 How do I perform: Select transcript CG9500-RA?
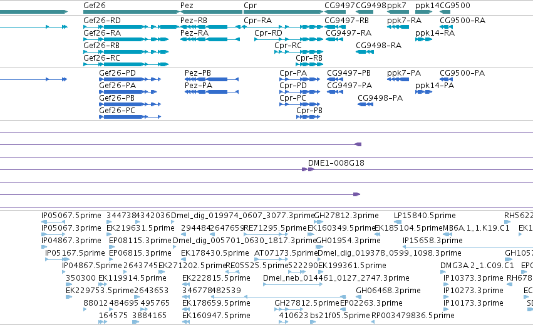[462, 21]
